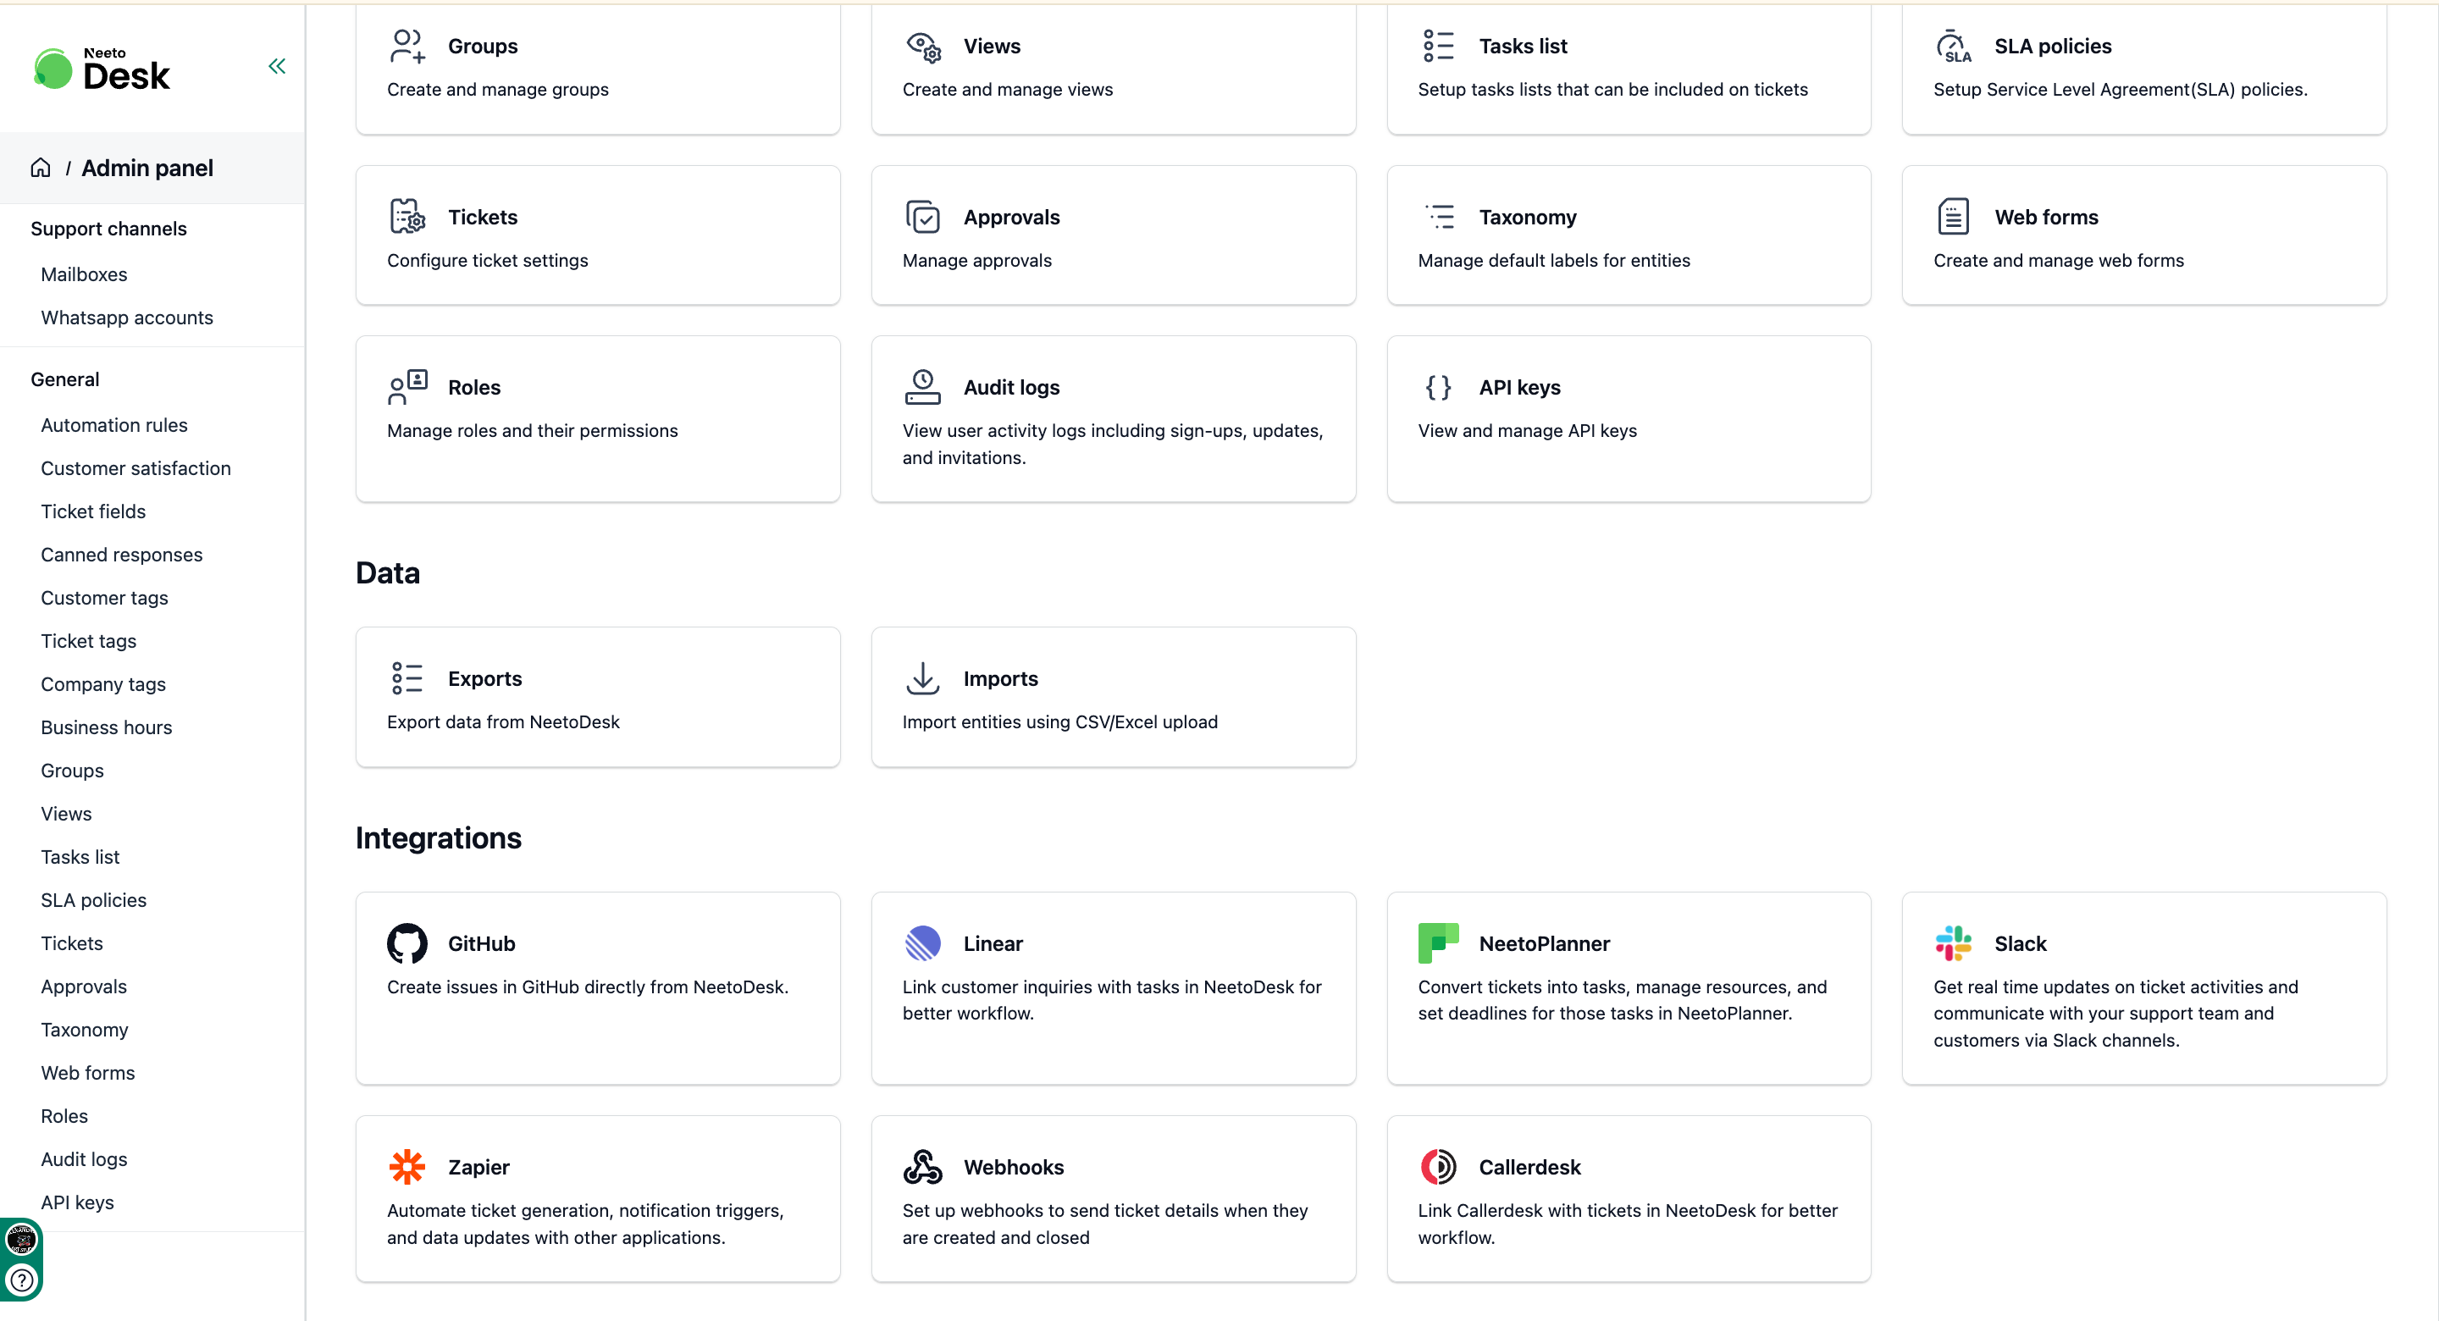Image resolution: width=2439 pixels, height=1321 pixels.
Task: Open Business hours in the sidebar
Action: (106, 727)
